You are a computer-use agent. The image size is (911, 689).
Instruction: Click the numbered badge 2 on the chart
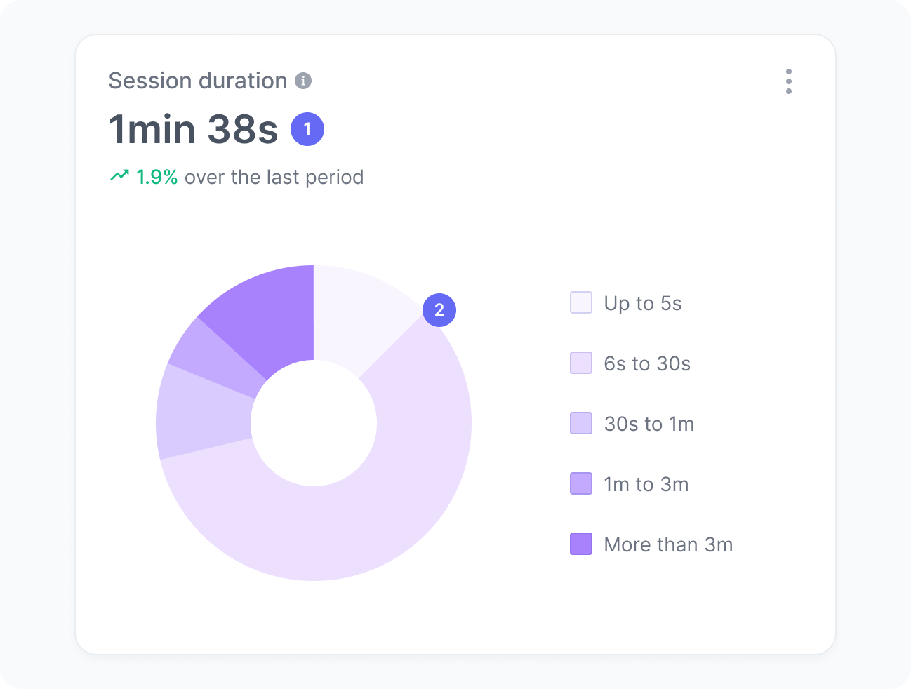point(439,309)
